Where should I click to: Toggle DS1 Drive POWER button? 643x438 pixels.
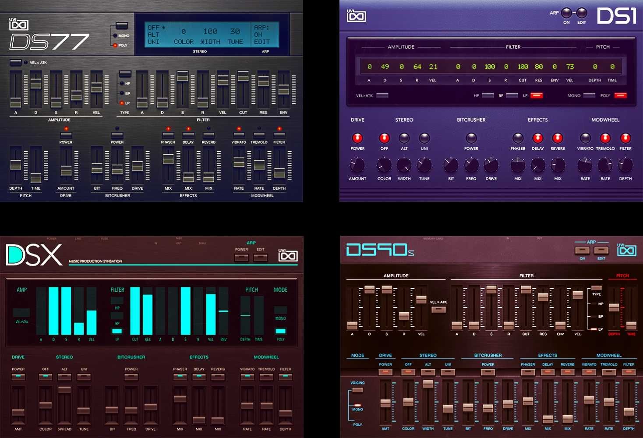tap(357, 138)
